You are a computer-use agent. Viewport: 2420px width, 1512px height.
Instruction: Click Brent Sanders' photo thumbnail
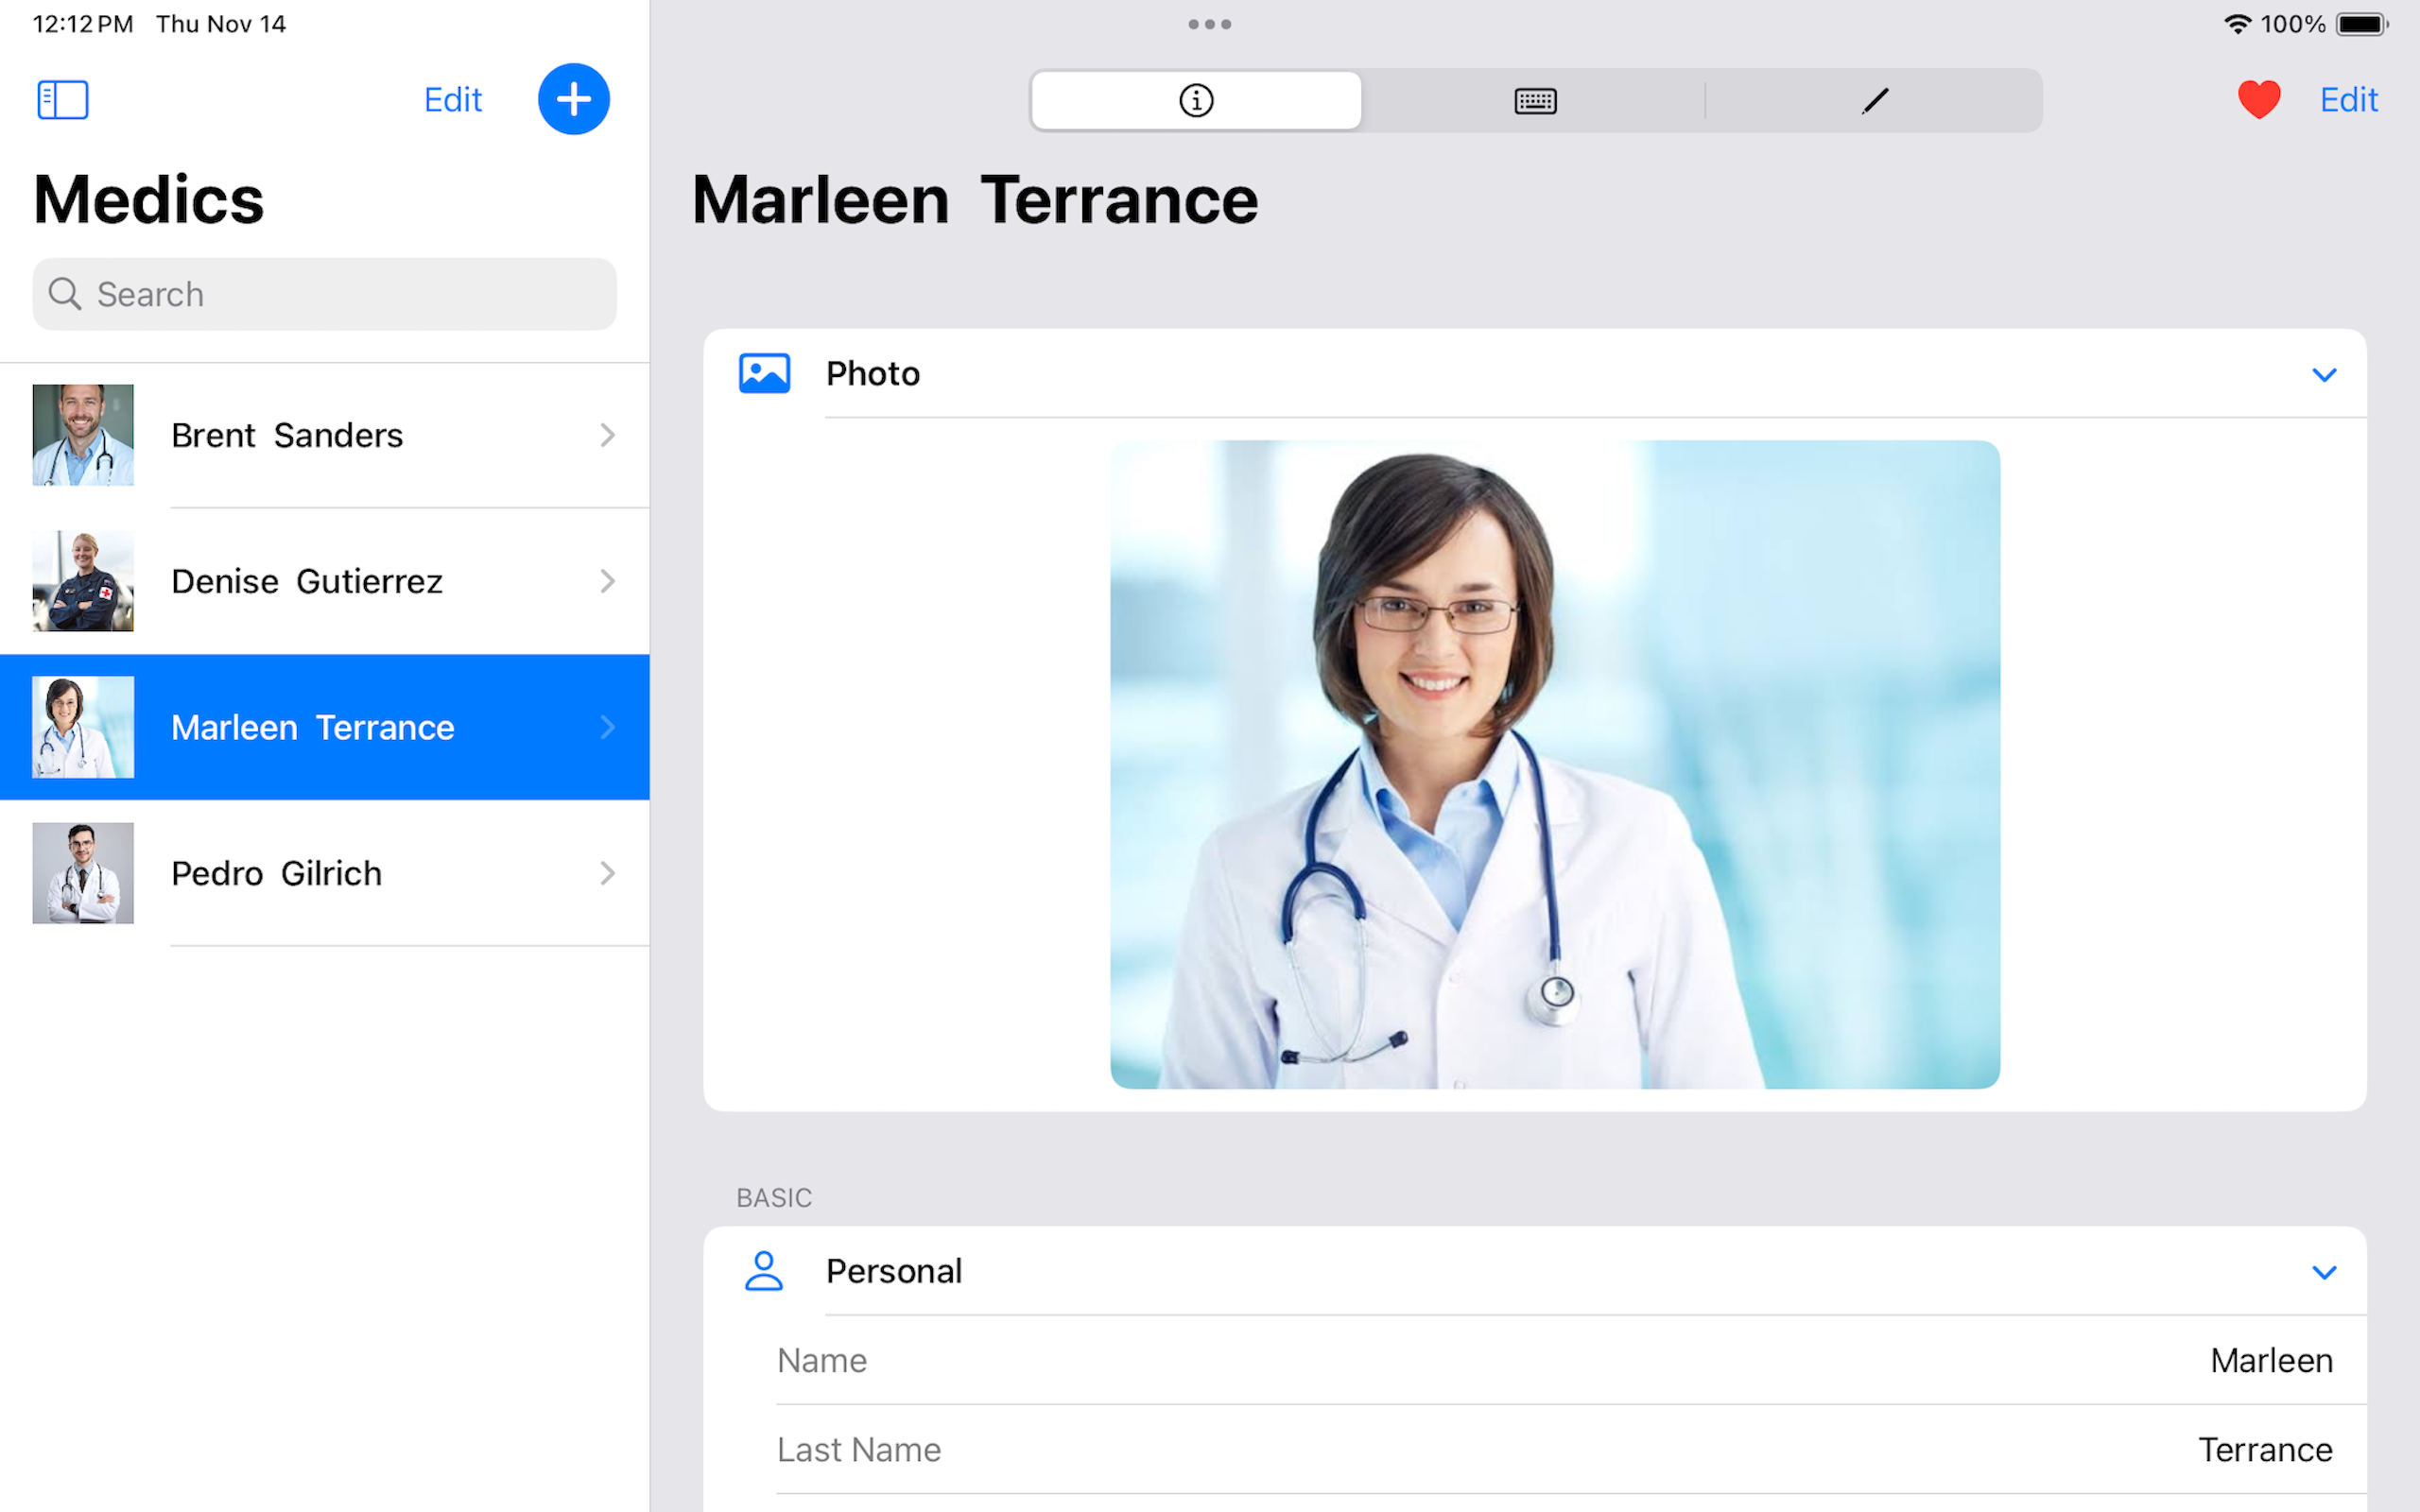tap(83, 435)
